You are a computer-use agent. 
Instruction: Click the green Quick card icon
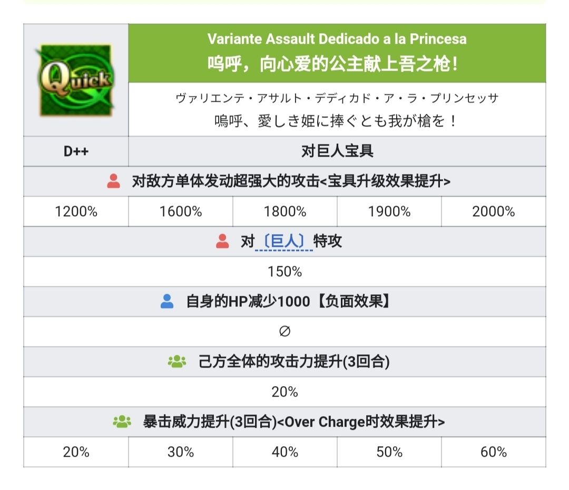pyautogui.click(x=75, y=80)
